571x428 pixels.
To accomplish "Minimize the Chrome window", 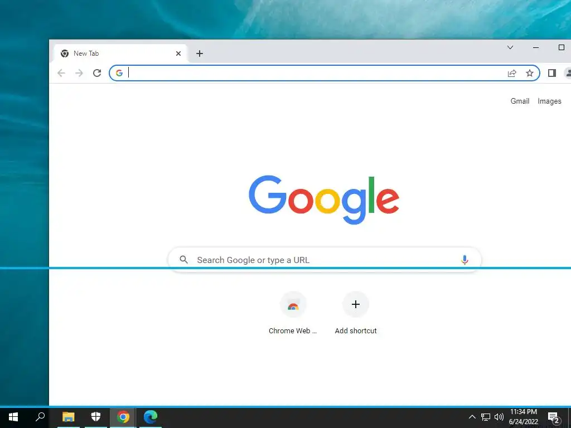I will [536, 47].
